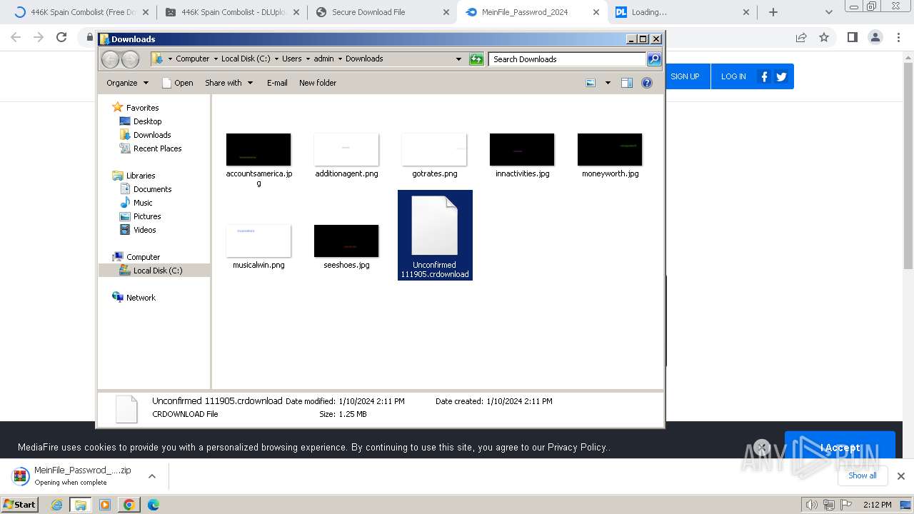Click in the Search Downloads field
The height and width of the screenshot is (514, 914).
567,59
